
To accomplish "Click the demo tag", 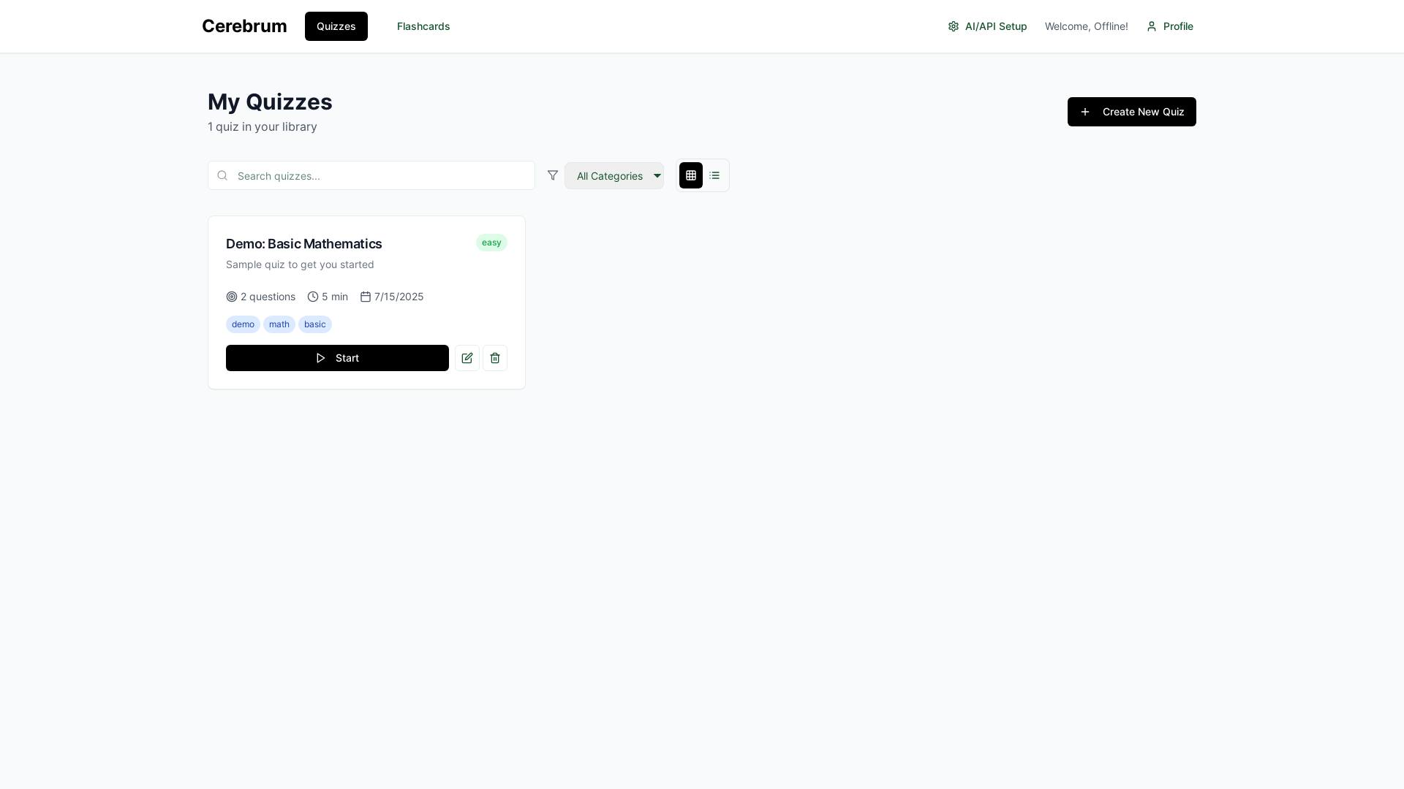I will (x=243, y=324).
